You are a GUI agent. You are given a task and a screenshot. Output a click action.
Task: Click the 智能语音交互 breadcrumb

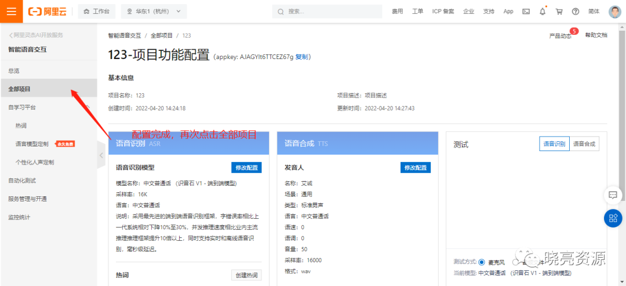[125, 35]
